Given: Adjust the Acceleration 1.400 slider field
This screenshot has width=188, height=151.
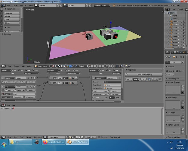Looking at the screenshot, I should click(100, 95).
